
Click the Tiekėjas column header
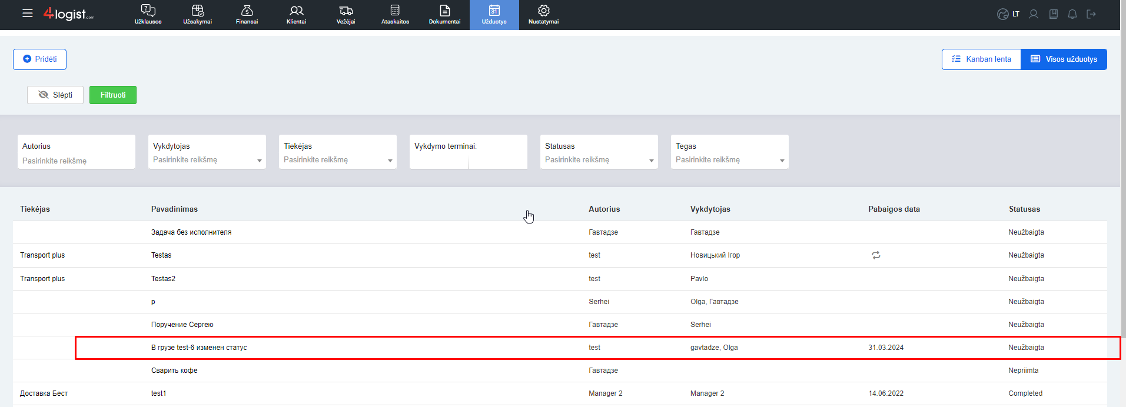[x=35, y=209]
